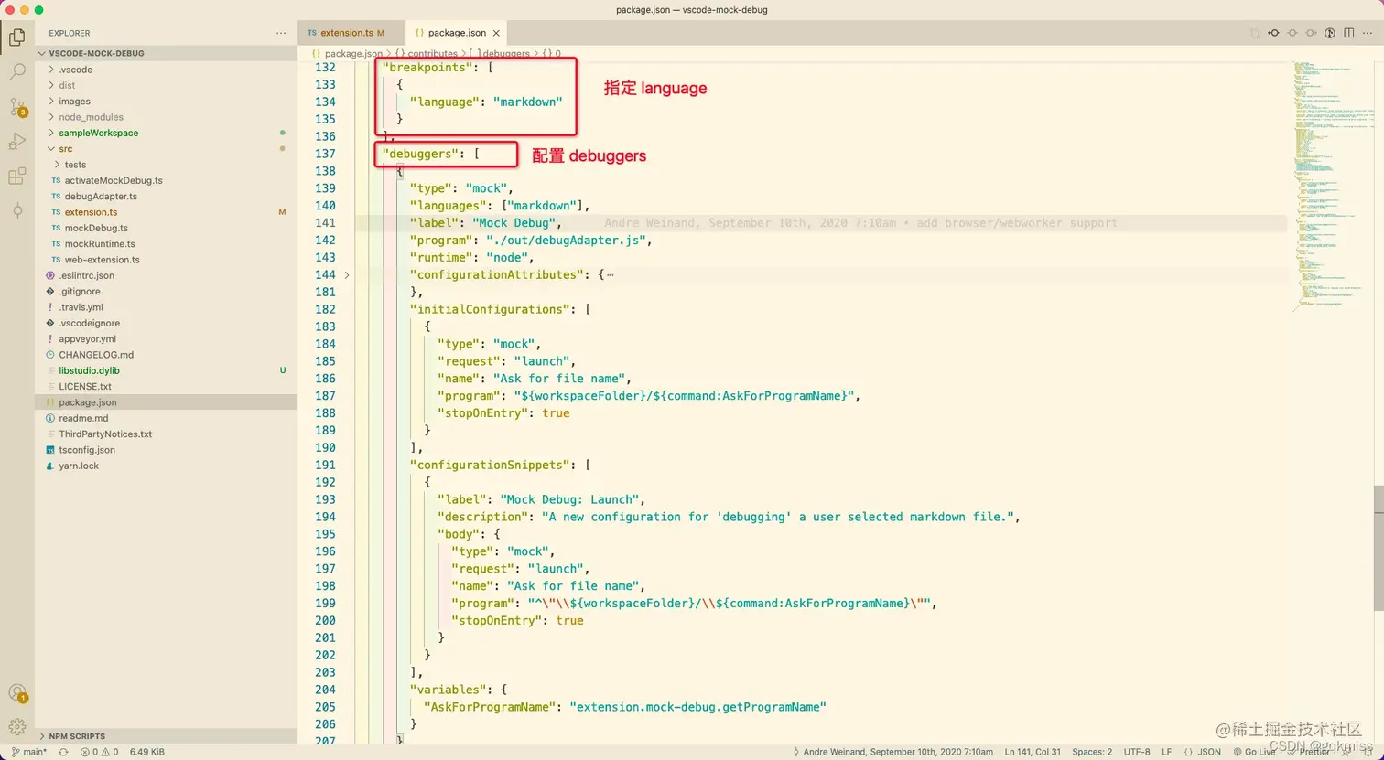Collapse the src folder

pyautogui.click(x=166, y=148)
